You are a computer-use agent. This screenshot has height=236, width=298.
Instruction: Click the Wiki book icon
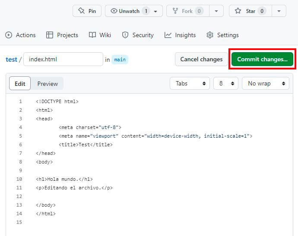click(x=92, y=35)
